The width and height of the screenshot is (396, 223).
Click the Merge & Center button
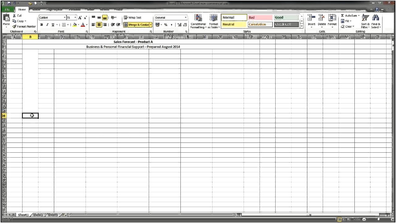(136, 25)
